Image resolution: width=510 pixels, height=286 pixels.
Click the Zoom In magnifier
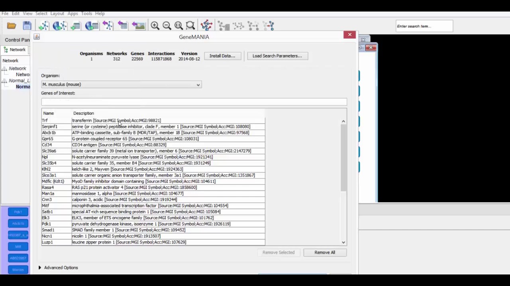pyautogui.click(x=155, y=26)
